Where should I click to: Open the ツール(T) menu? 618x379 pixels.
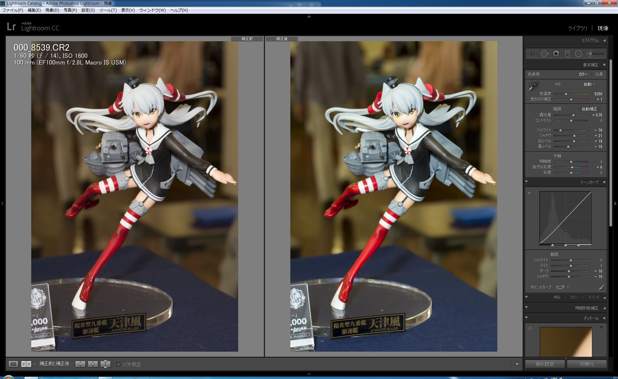coord(108,10)
